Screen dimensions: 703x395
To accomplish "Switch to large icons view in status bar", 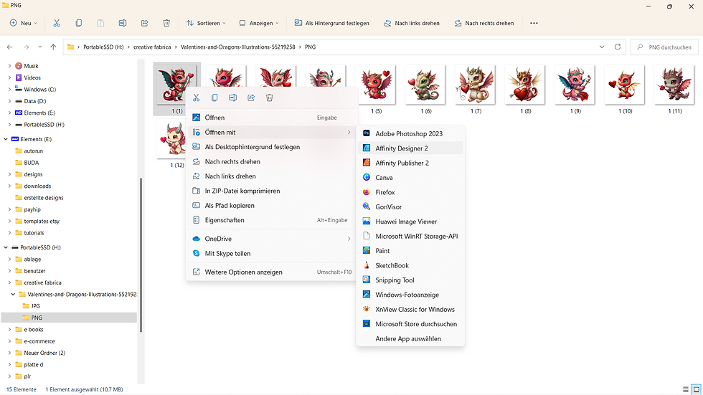I will tap(697, 389).
